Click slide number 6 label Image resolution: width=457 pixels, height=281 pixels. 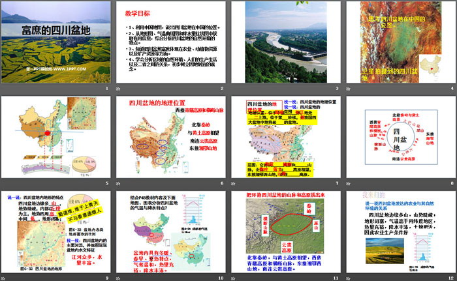(222, 183)
